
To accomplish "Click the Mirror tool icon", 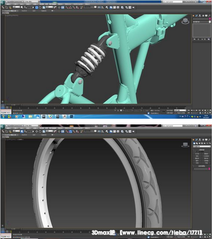I will [99, 7].
